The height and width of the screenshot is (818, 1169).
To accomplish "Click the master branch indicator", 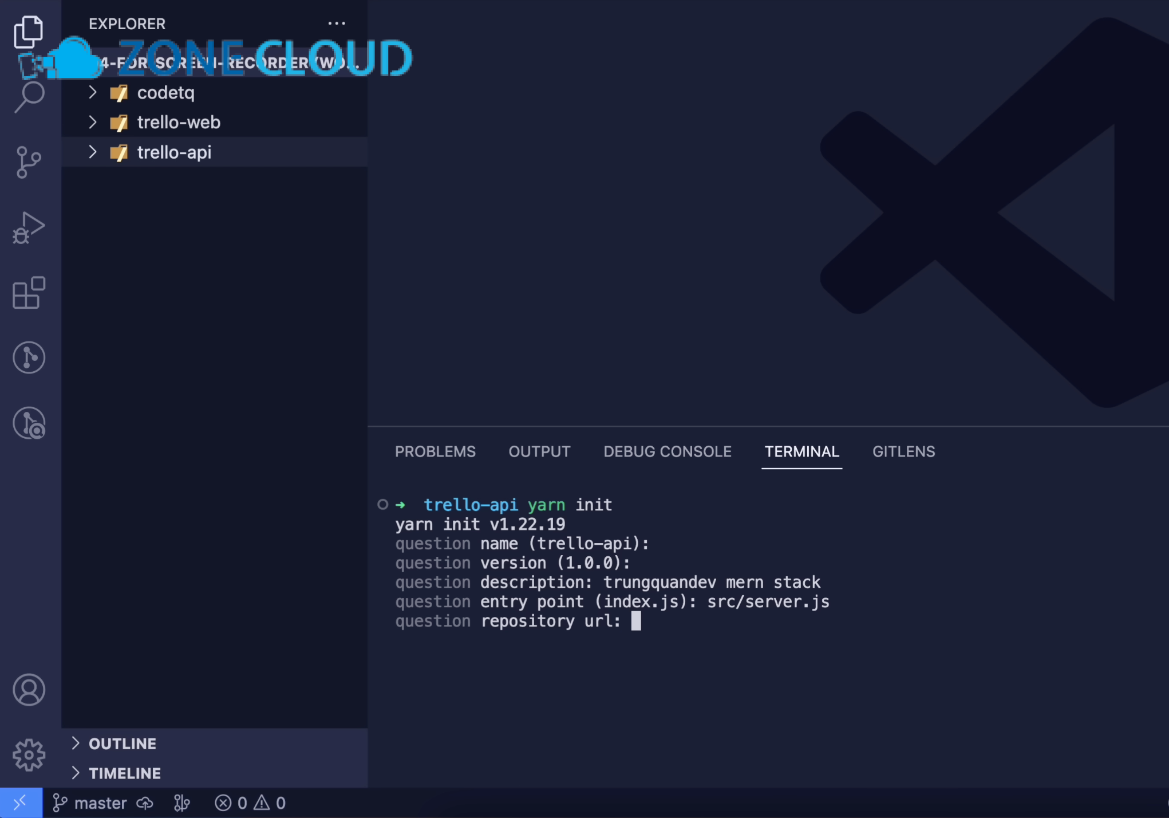I will coord(89,803).
